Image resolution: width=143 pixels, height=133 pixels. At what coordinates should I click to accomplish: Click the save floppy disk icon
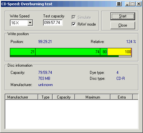(x=119, y=4)
